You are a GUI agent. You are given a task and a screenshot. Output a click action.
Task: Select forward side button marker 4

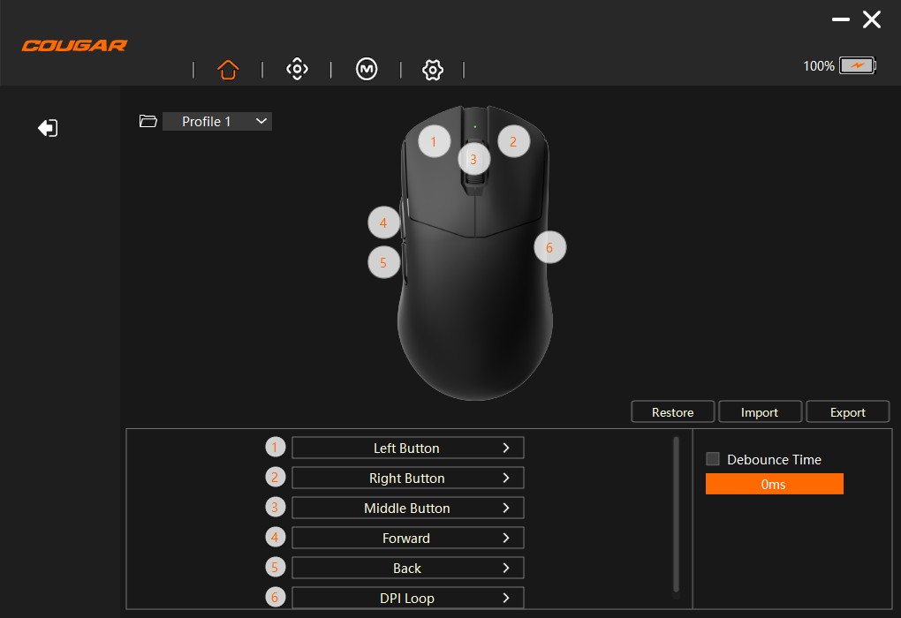click(x=383, y=223)
